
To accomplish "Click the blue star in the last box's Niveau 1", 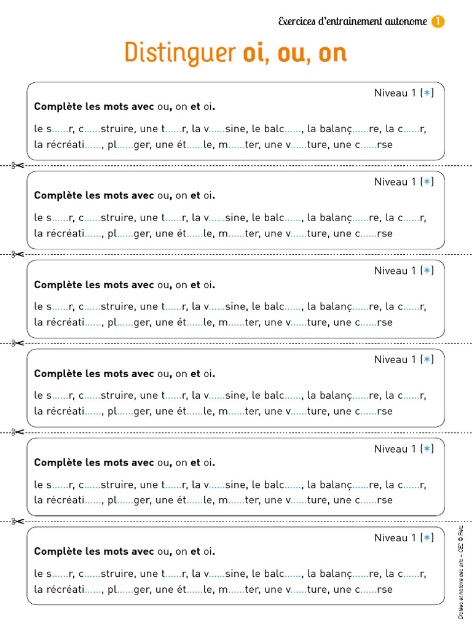I will tap(427, 538).
